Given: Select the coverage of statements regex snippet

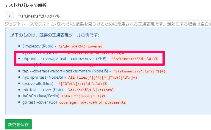Looking at the screenshot, I should tap(92, 102).
